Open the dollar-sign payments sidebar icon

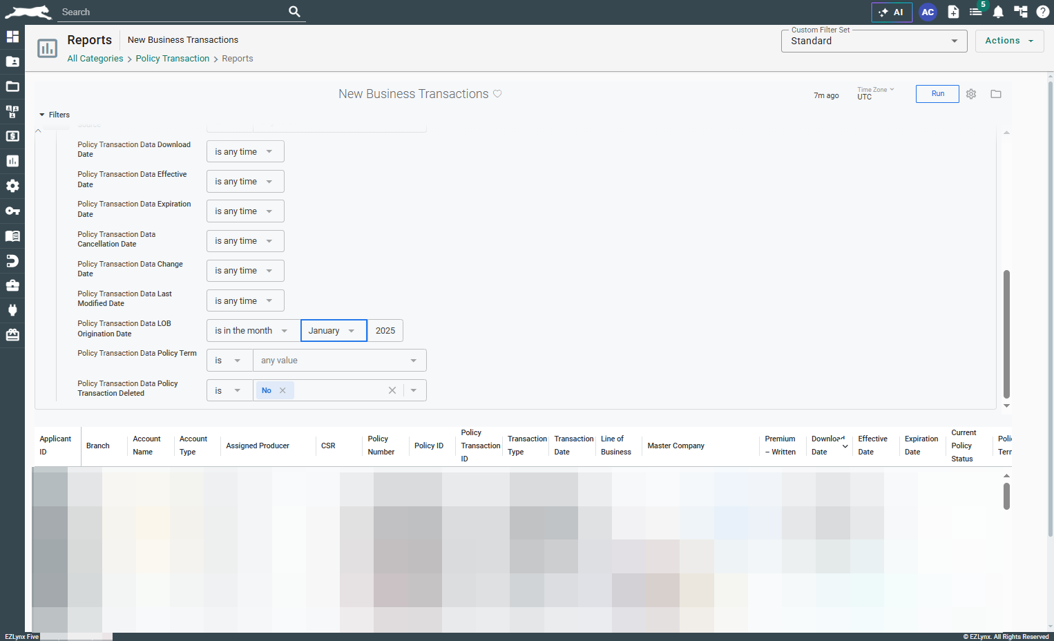(x=12, y=136)
